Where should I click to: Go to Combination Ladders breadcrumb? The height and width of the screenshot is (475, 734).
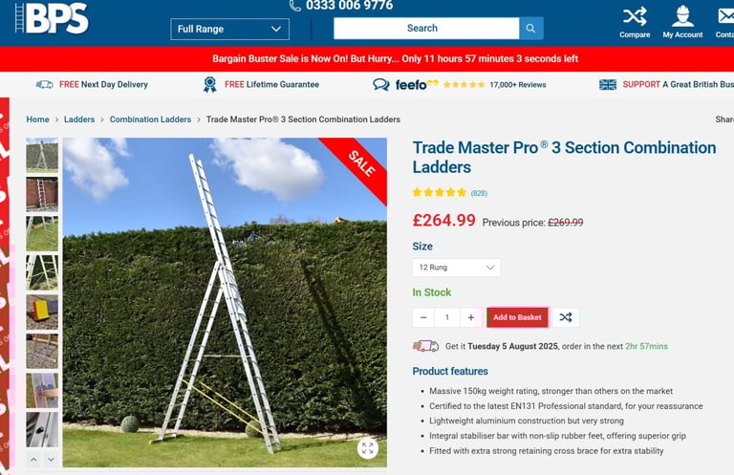150,119
